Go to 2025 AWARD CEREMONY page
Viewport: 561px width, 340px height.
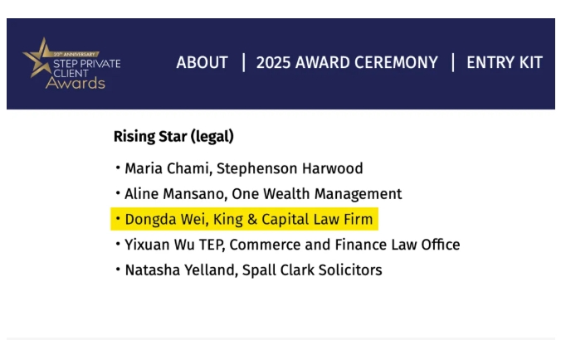(347, 63)
